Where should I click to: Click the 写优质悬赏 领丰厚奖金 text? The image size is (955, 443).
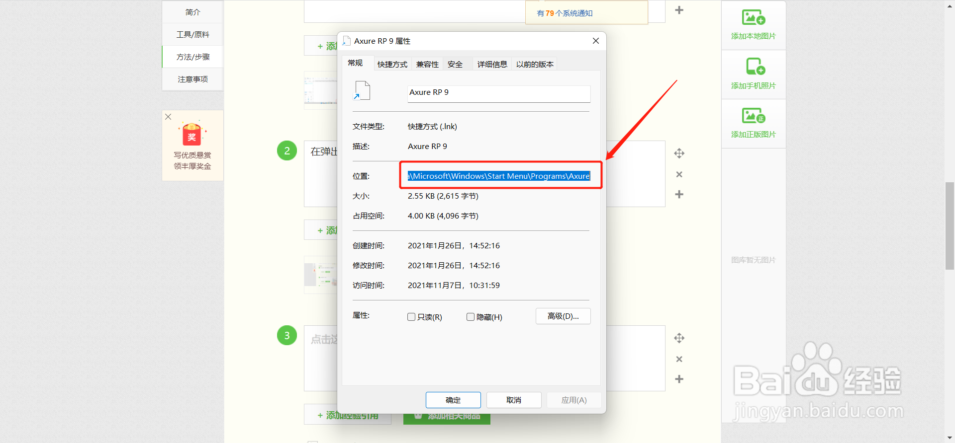(192, 160)
